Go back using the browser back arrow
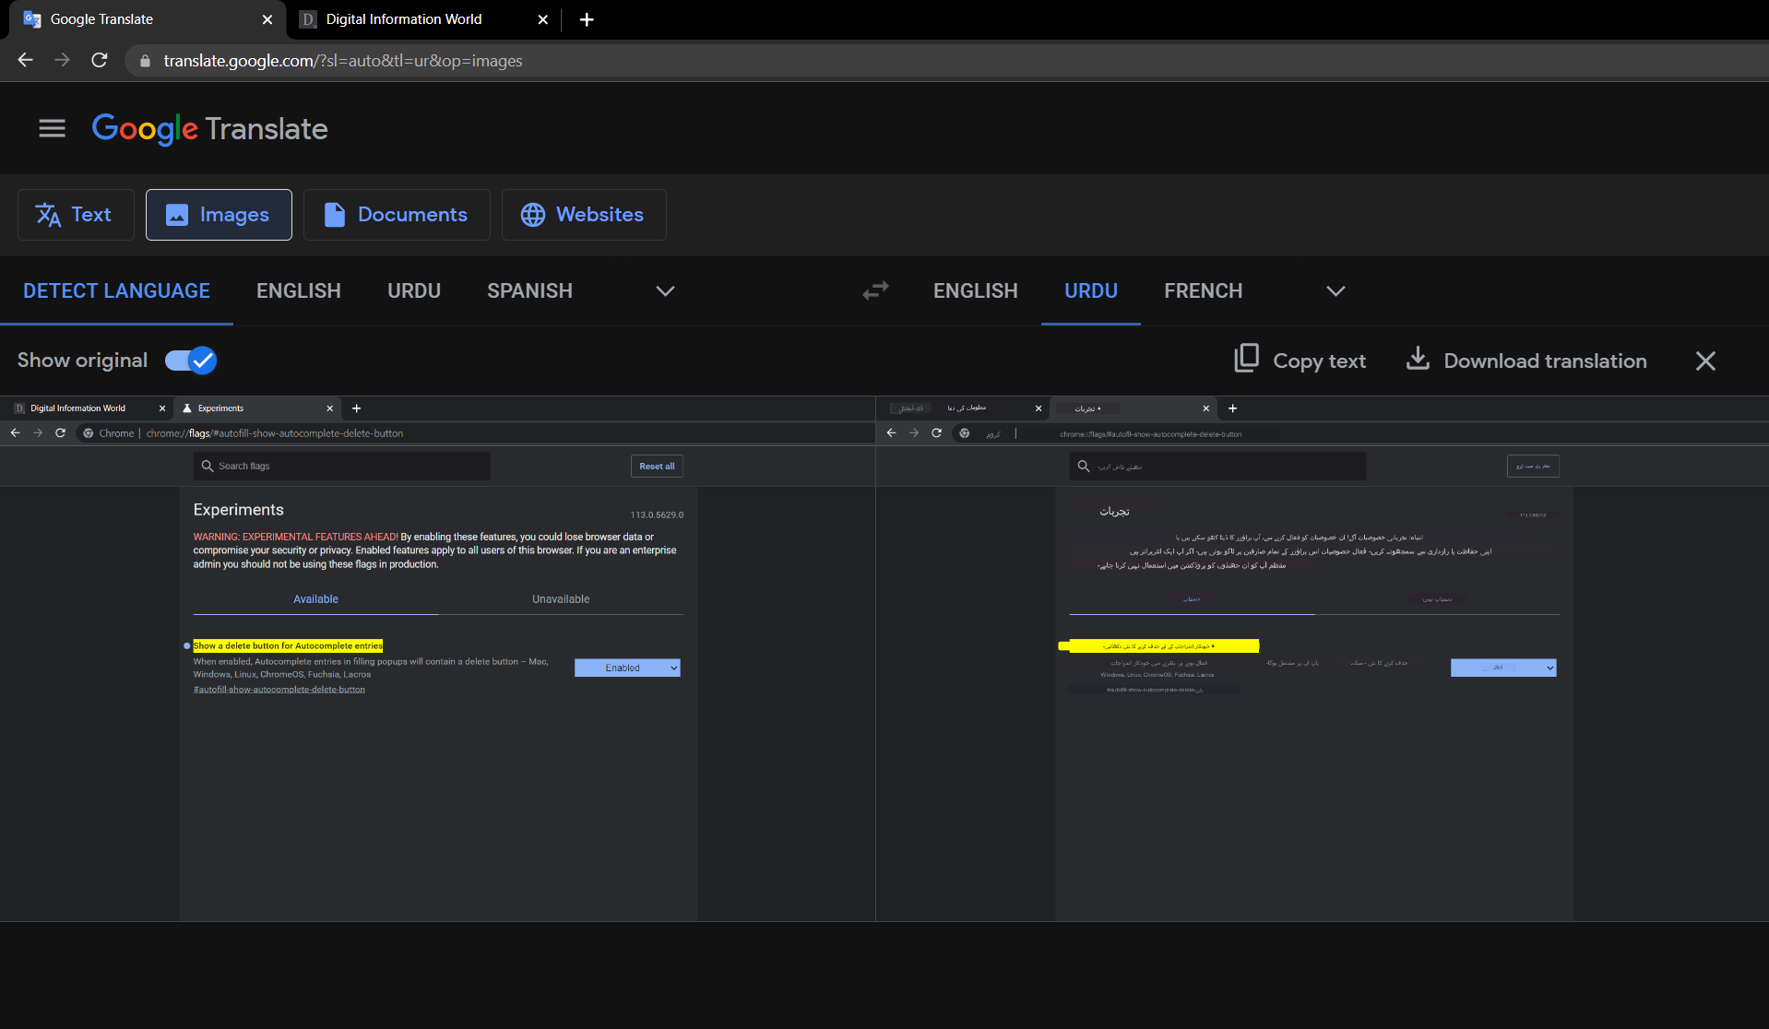1769x1029 pixels. tap(25, 60)
